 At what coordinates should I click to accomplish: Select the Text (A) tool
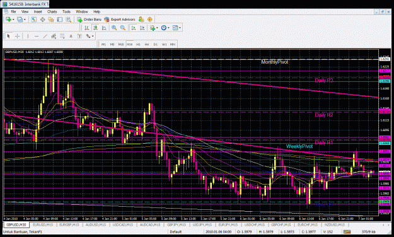pyautogui.click(x=71, y=36)
